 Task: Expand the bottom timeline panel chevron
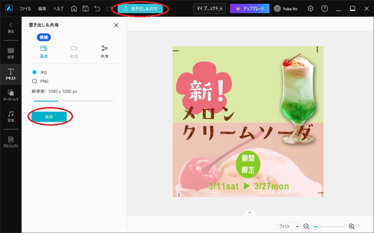tap(250, 213)
